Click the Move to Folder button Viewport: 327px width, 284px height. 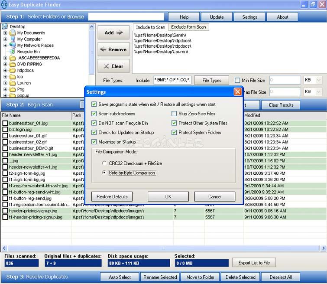click(200, 277)
